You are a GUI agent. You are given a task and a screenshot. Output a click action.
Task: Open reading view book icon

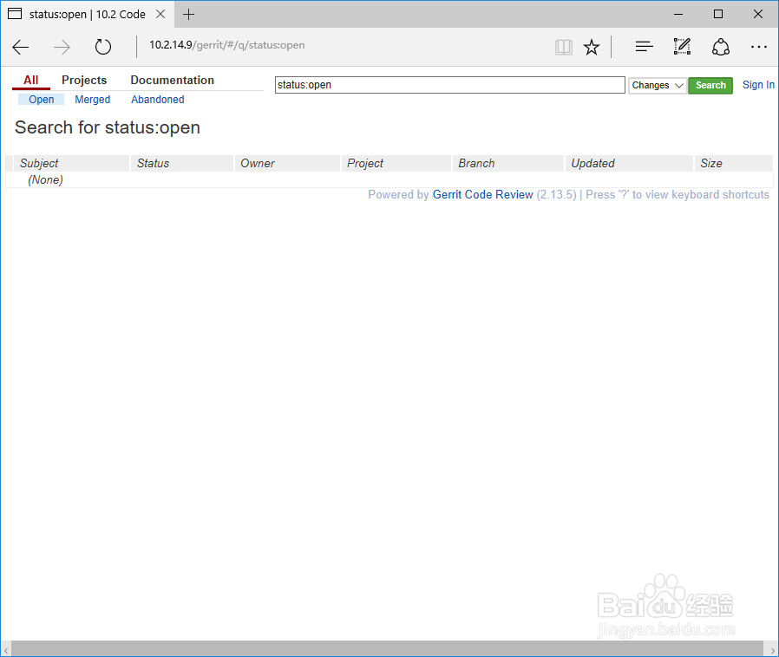tap(563, 47)
